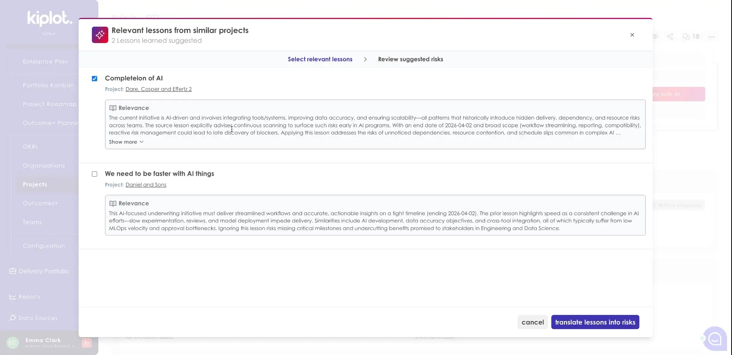Click the Delivery Portfolio briefcase icon
The width and height of the screenshot is (732, 355).
13,271
